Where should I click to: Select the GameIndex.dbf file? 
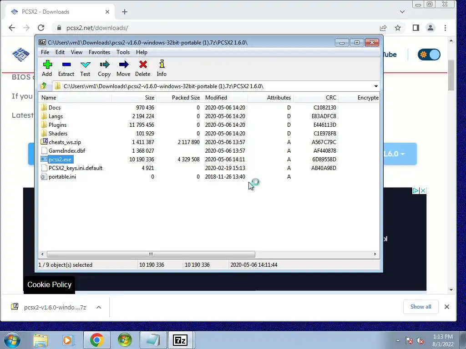[x=66, y=150]
